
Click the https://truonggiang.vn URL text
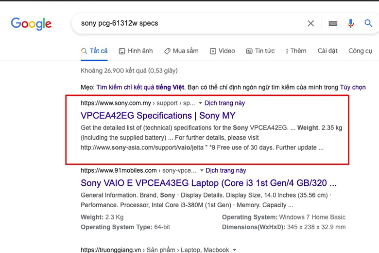[x=111, y=250]
